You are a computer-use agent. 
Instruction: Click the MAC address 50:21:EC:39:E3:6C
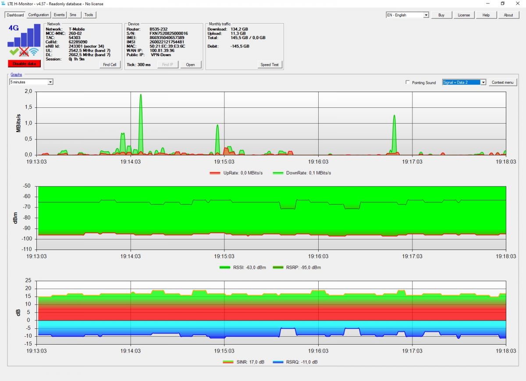(167, 46)
